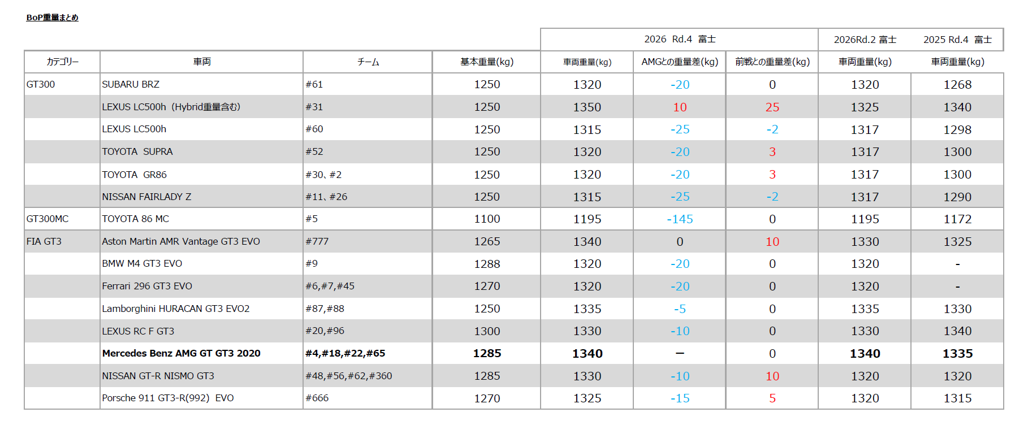Click the LEXUS LC500h Hybrid row name
Screen dimensions: 1015x421
point(201,107)
